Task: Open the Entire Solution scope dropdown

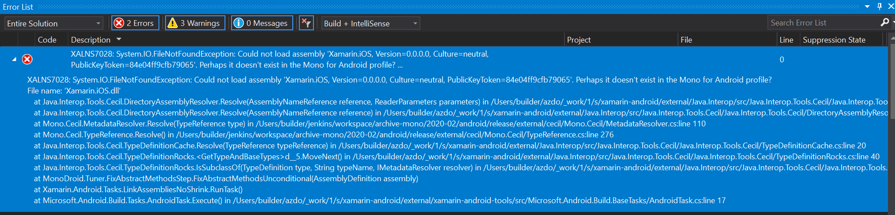Action: point(54,23)
